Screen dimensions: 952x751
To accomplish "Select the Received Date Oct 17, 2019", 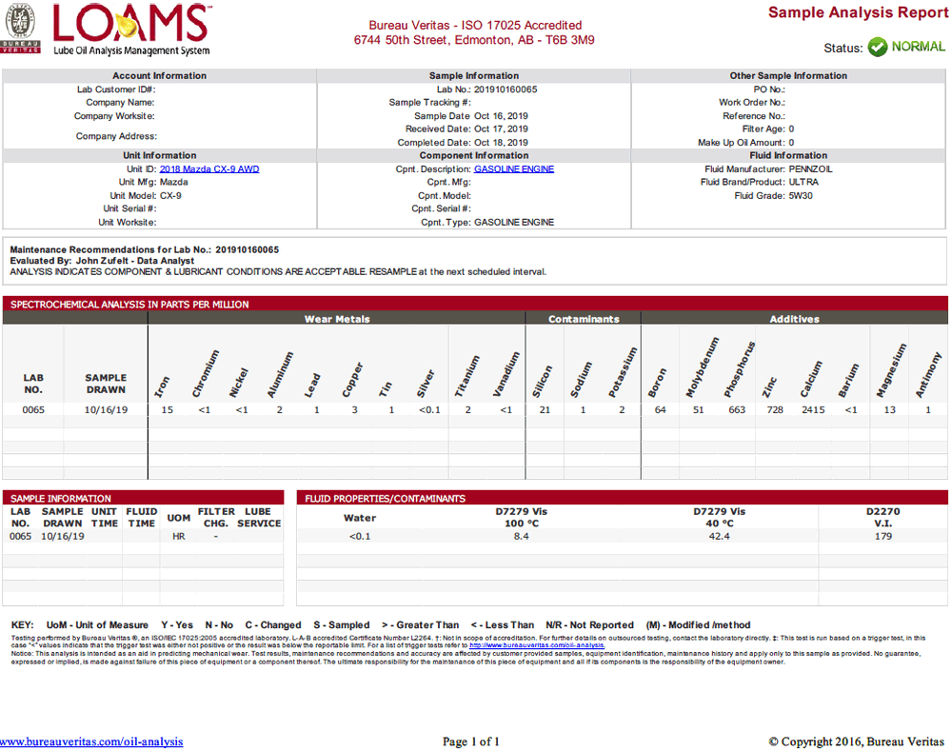I will (501, 128).
